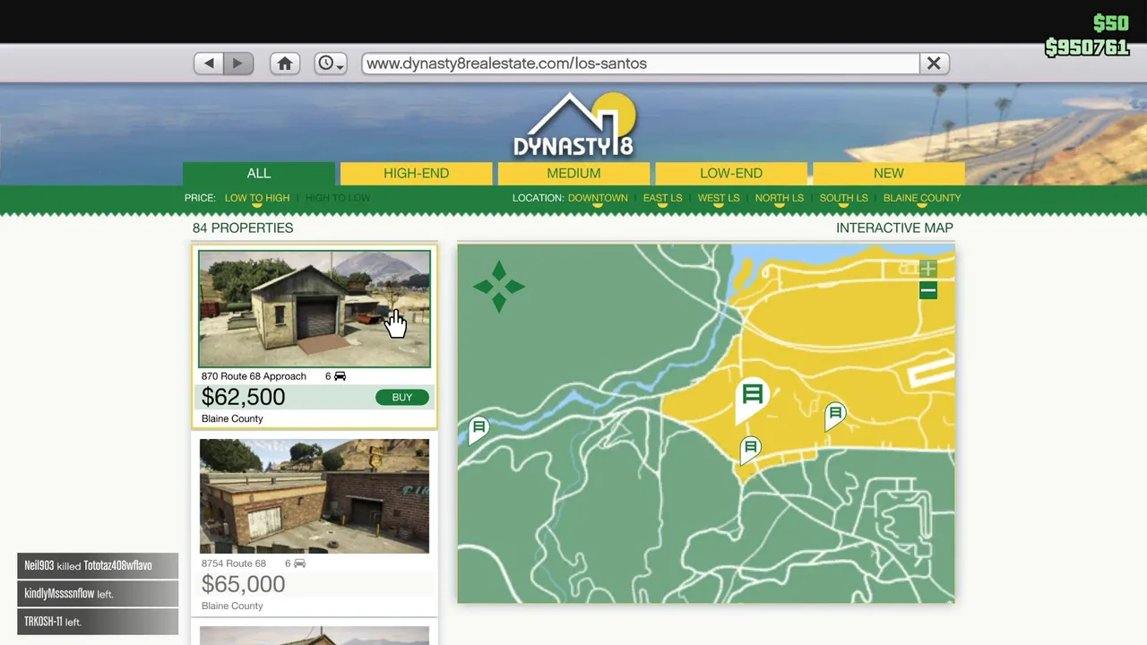This screenshot has height=645, width=1147.
Task: Sort prices HIGH TO LOW
Action: click(338, 198)
